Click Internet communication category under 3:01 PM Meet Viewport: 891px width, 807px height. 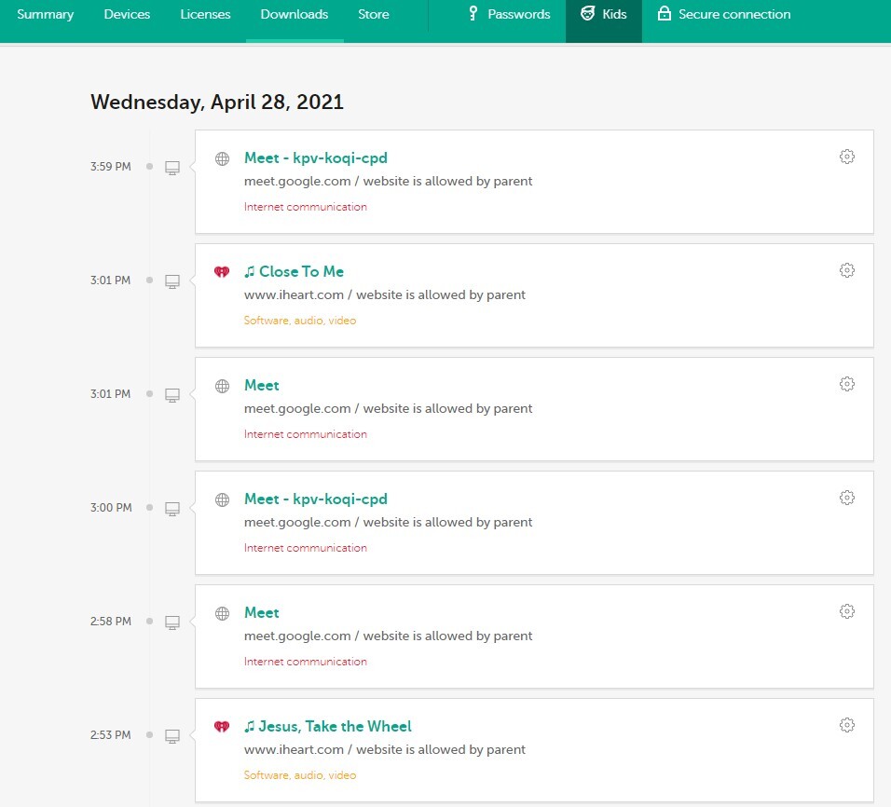[x=306, y=434]
